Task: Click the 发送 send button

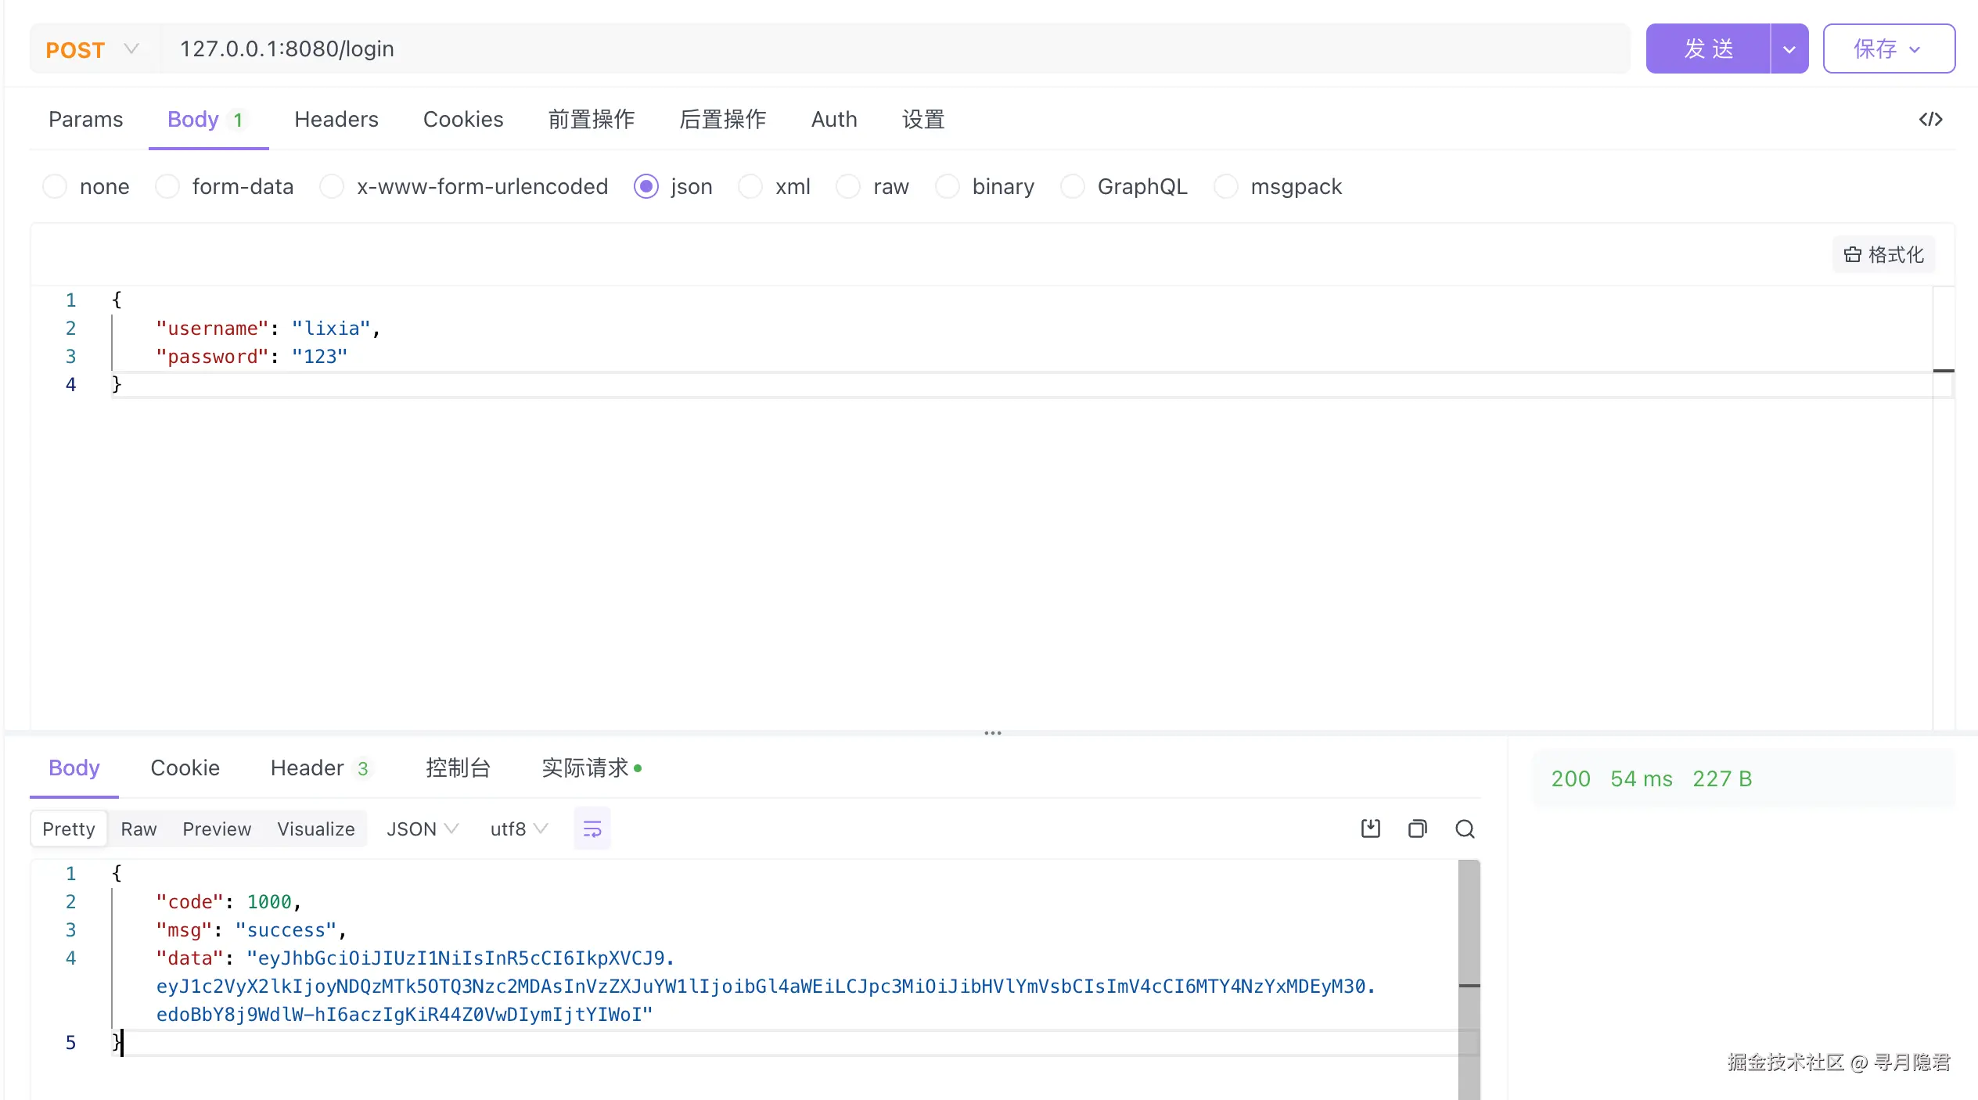Action: tap(1708, 49)
